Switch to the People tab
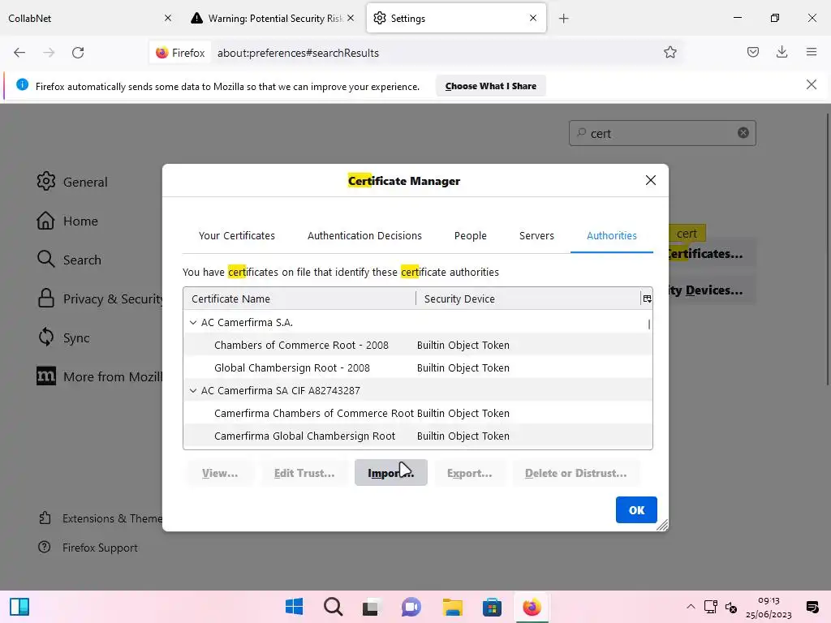 [x=470, y=236]
